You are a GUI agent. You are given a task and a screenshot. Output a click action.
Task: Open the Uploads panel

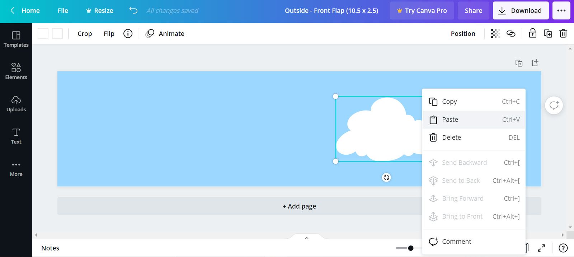point(16,104)
